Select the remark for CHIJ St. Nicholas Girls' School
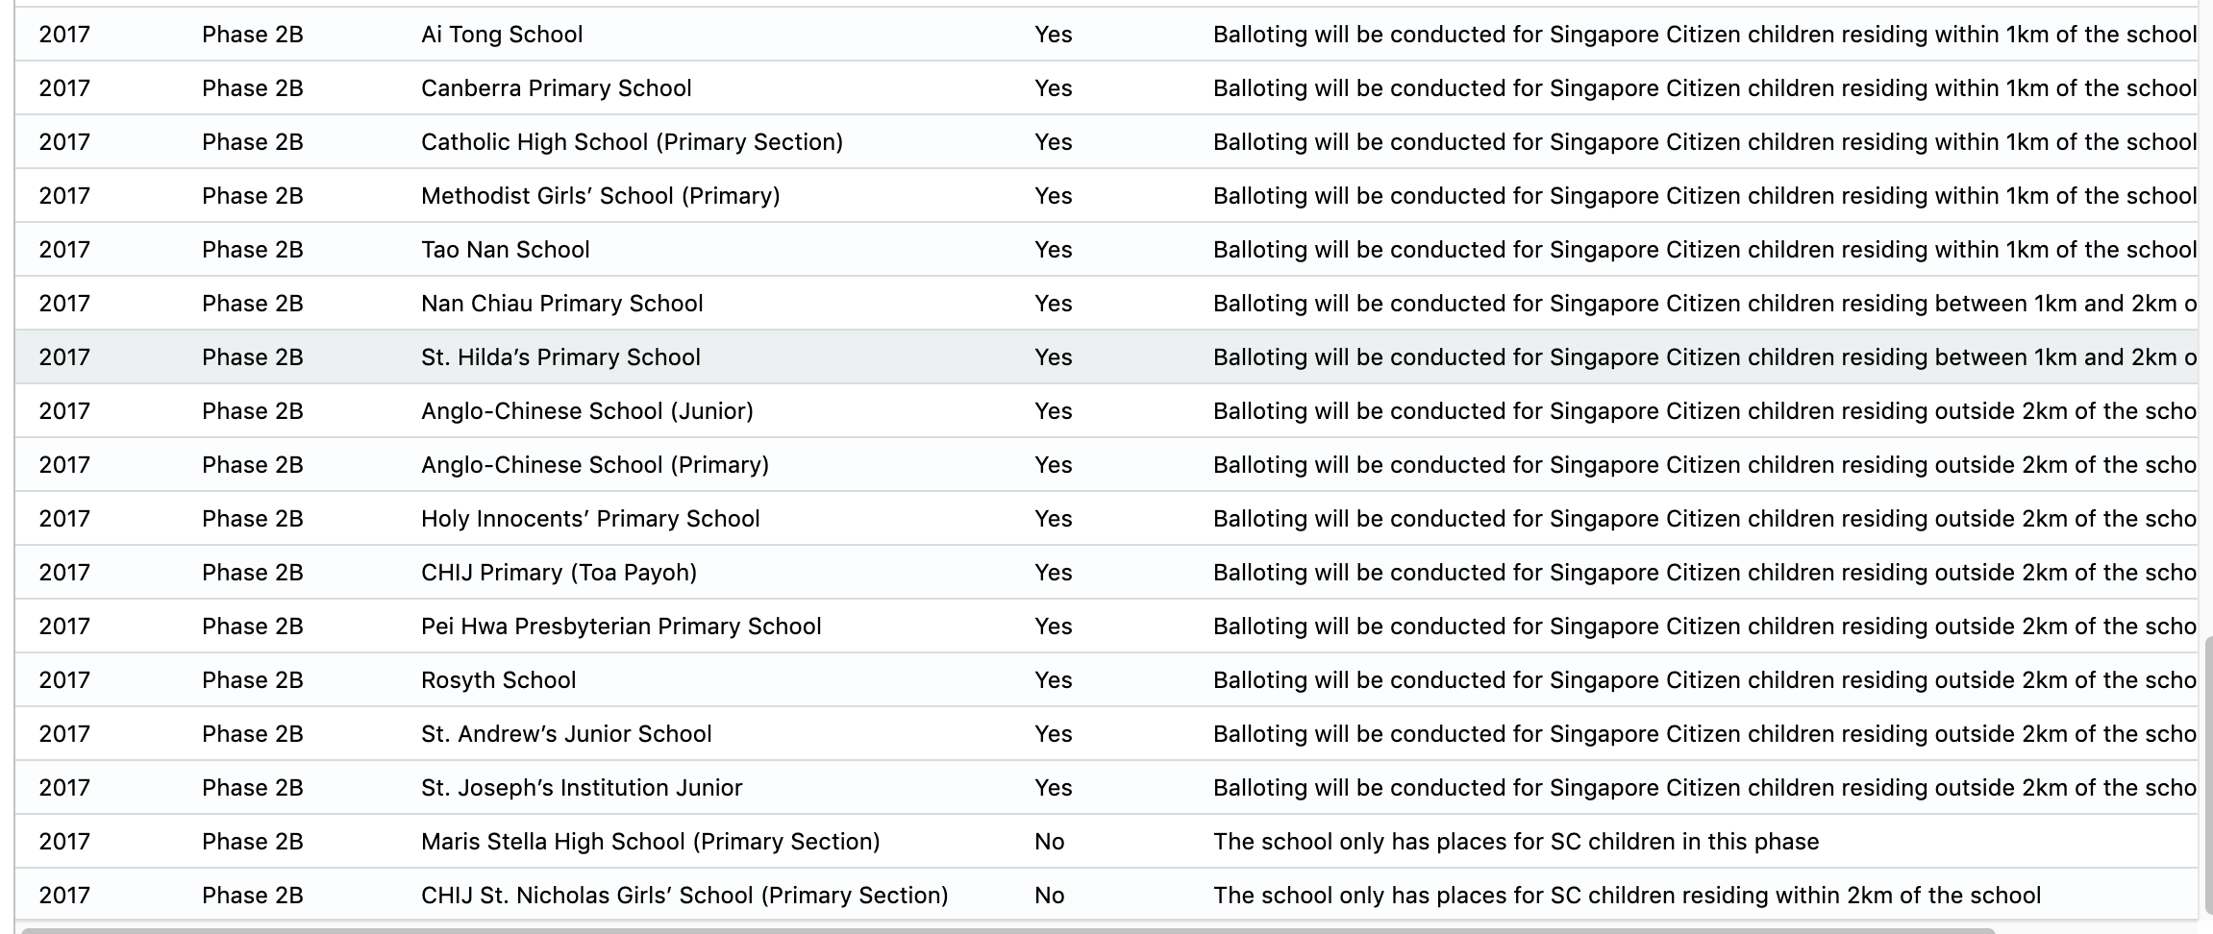The height and width of the screenshot is (934, 2213). point(1627,896)
